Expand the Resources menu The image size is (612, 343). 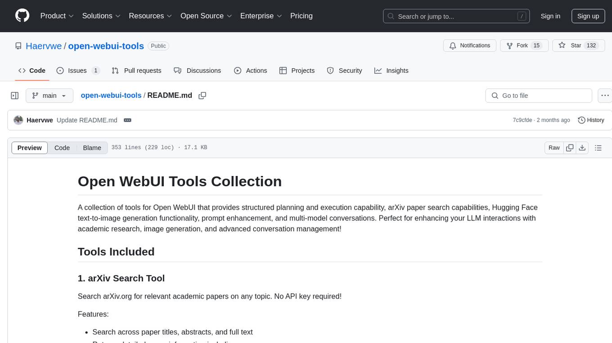coord(151,16)
